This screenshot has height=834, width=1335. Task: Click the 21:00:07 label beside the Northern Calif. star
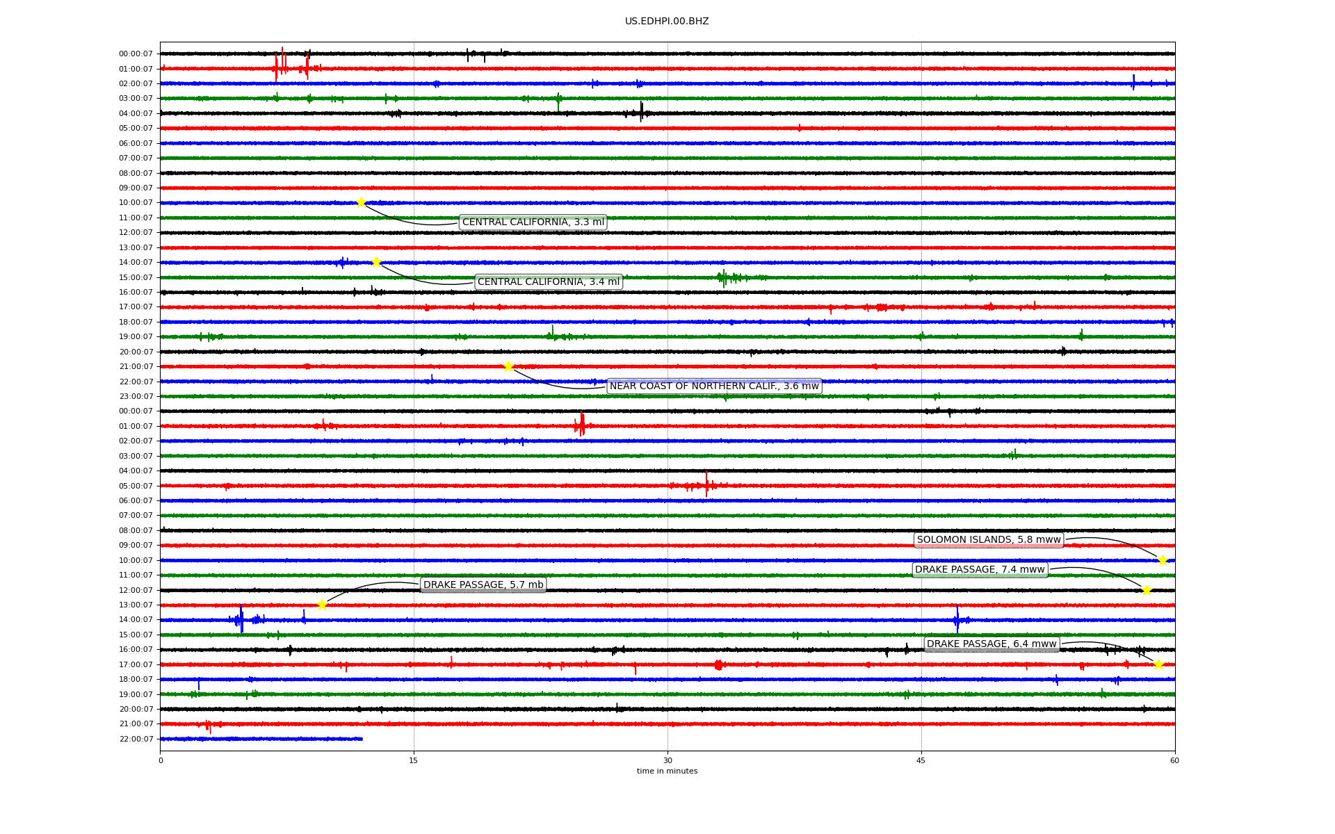(136, 367)
